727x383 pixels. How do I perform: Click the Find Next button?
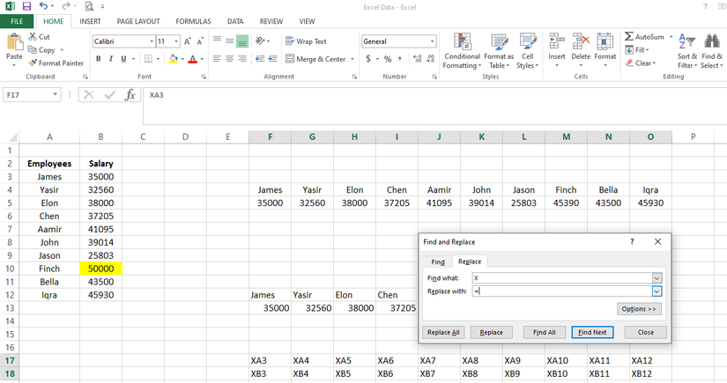[x=593, y=333]
